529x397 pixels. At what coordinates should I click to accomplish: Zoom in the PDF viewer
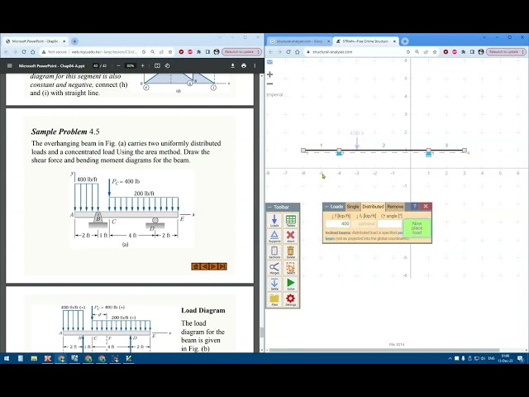click(143, 66)
